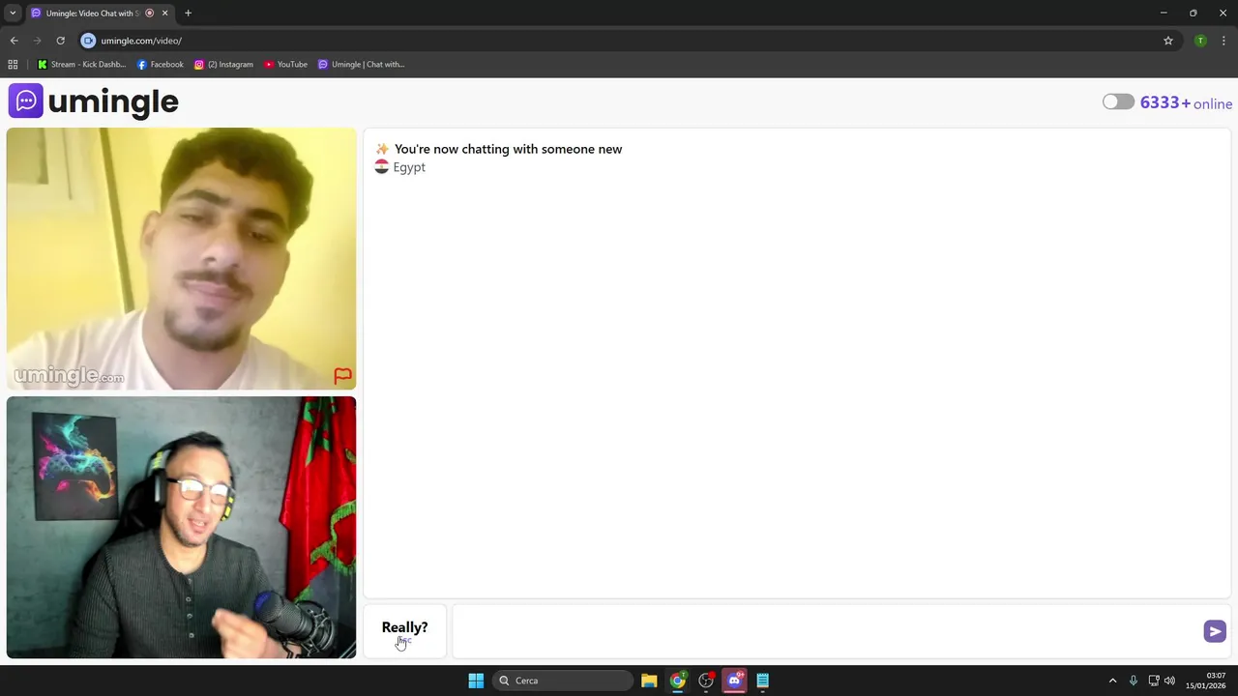The width and height of the screenshot is (1238, 696).
Task: Open the Umingle | Chat with bookmark
Action: tap(361, 65)
